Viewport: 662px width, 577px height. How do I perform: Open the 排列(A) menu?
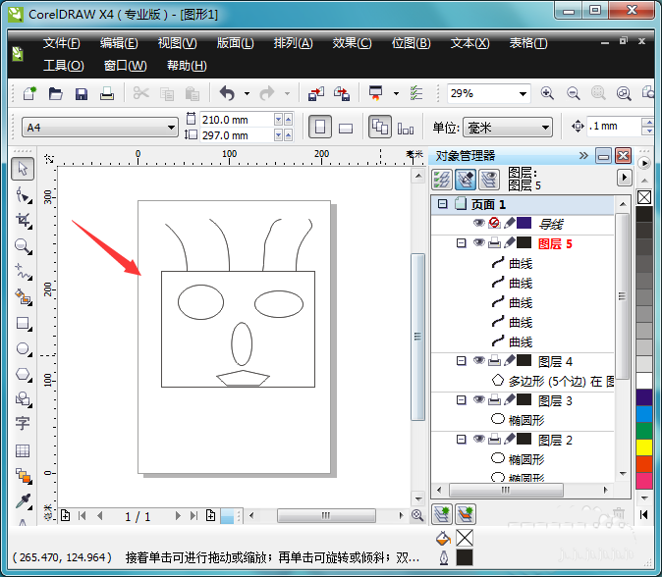(x=293, y=43)
